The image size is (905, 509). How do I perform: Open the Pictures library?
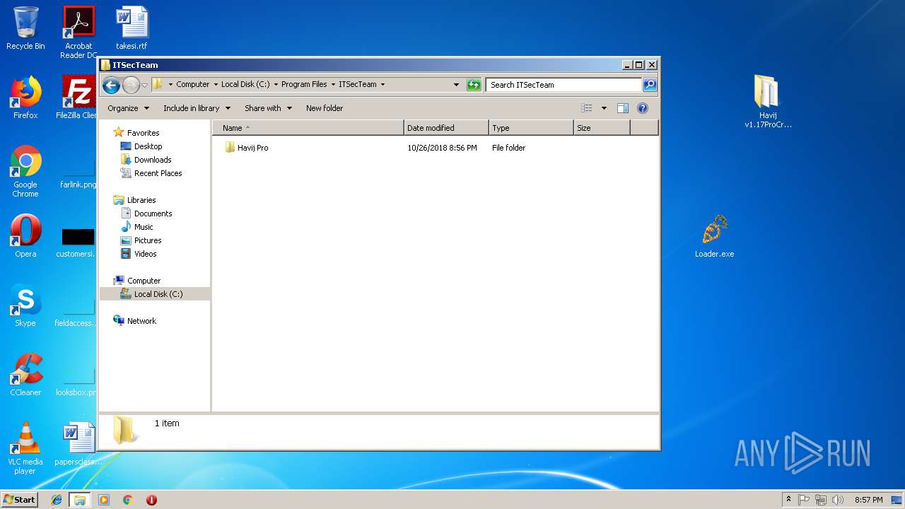[x=148, y=240]
